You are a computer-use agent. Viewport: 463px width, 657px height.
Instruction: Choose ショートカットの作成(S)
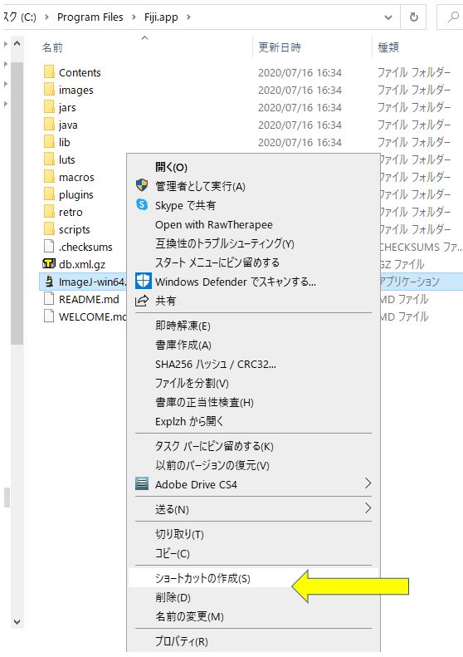[x=202, y=578]
